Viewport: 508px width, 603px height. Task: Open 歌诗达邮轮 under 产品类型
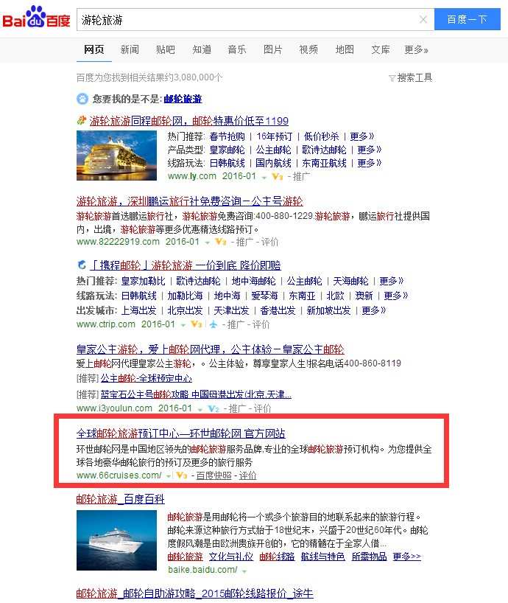(324, 150)
